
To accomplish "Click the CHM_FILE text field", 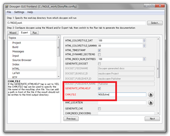I will [122, 94].
